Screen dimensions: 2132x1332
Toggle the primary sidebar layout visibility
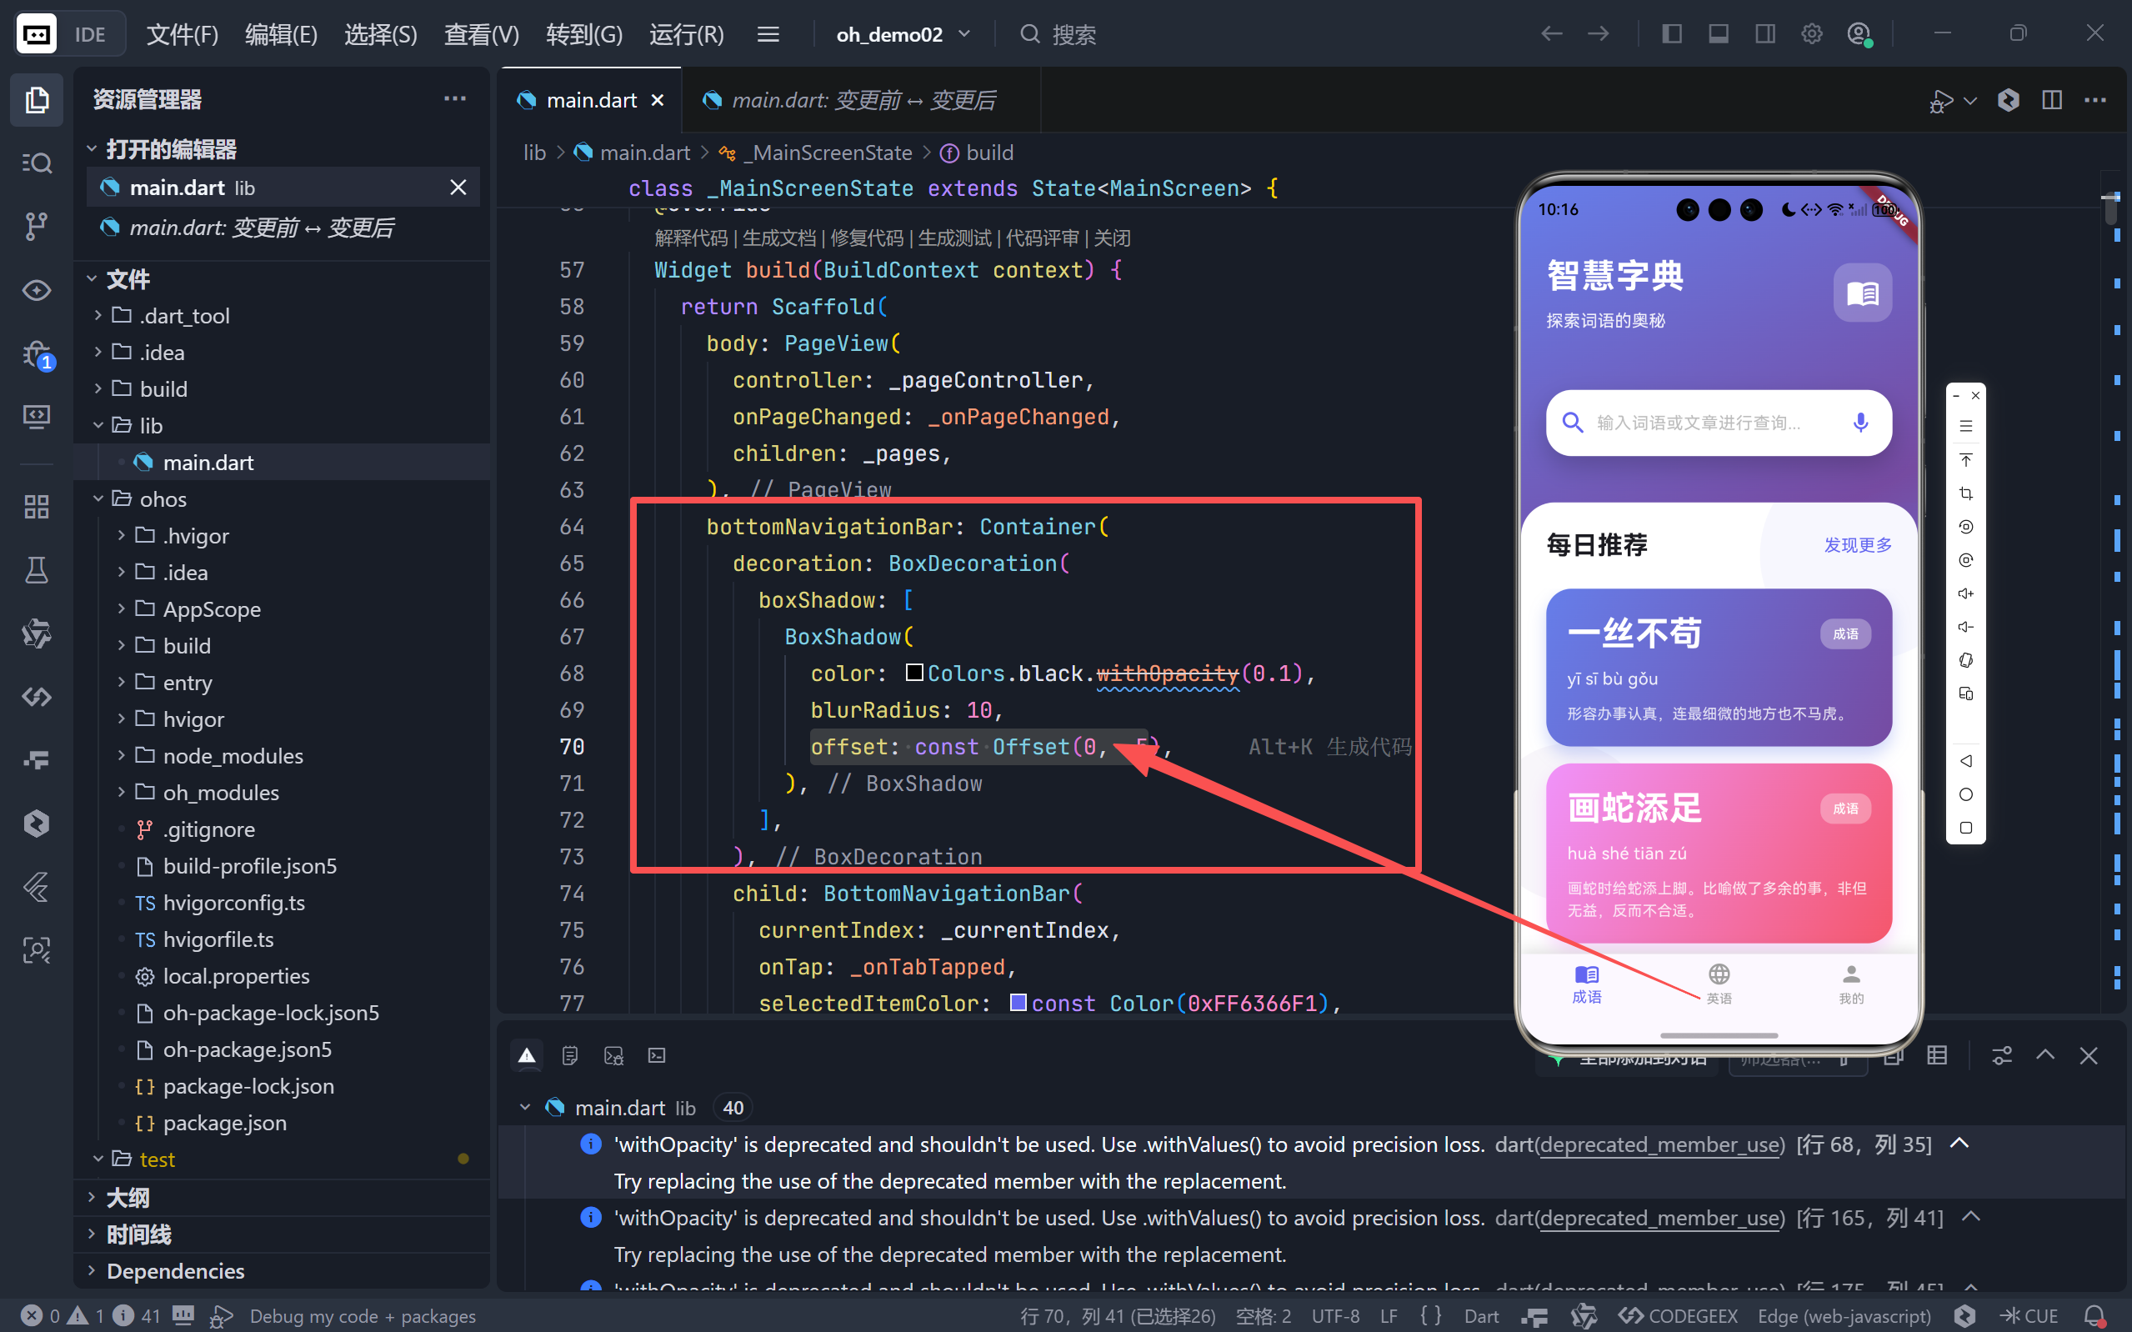tap(1669, 33)
